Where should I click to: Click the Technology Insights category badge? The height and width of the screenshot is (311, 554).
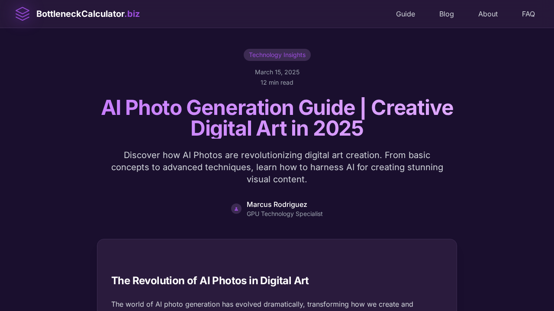(x=277, y=55)
